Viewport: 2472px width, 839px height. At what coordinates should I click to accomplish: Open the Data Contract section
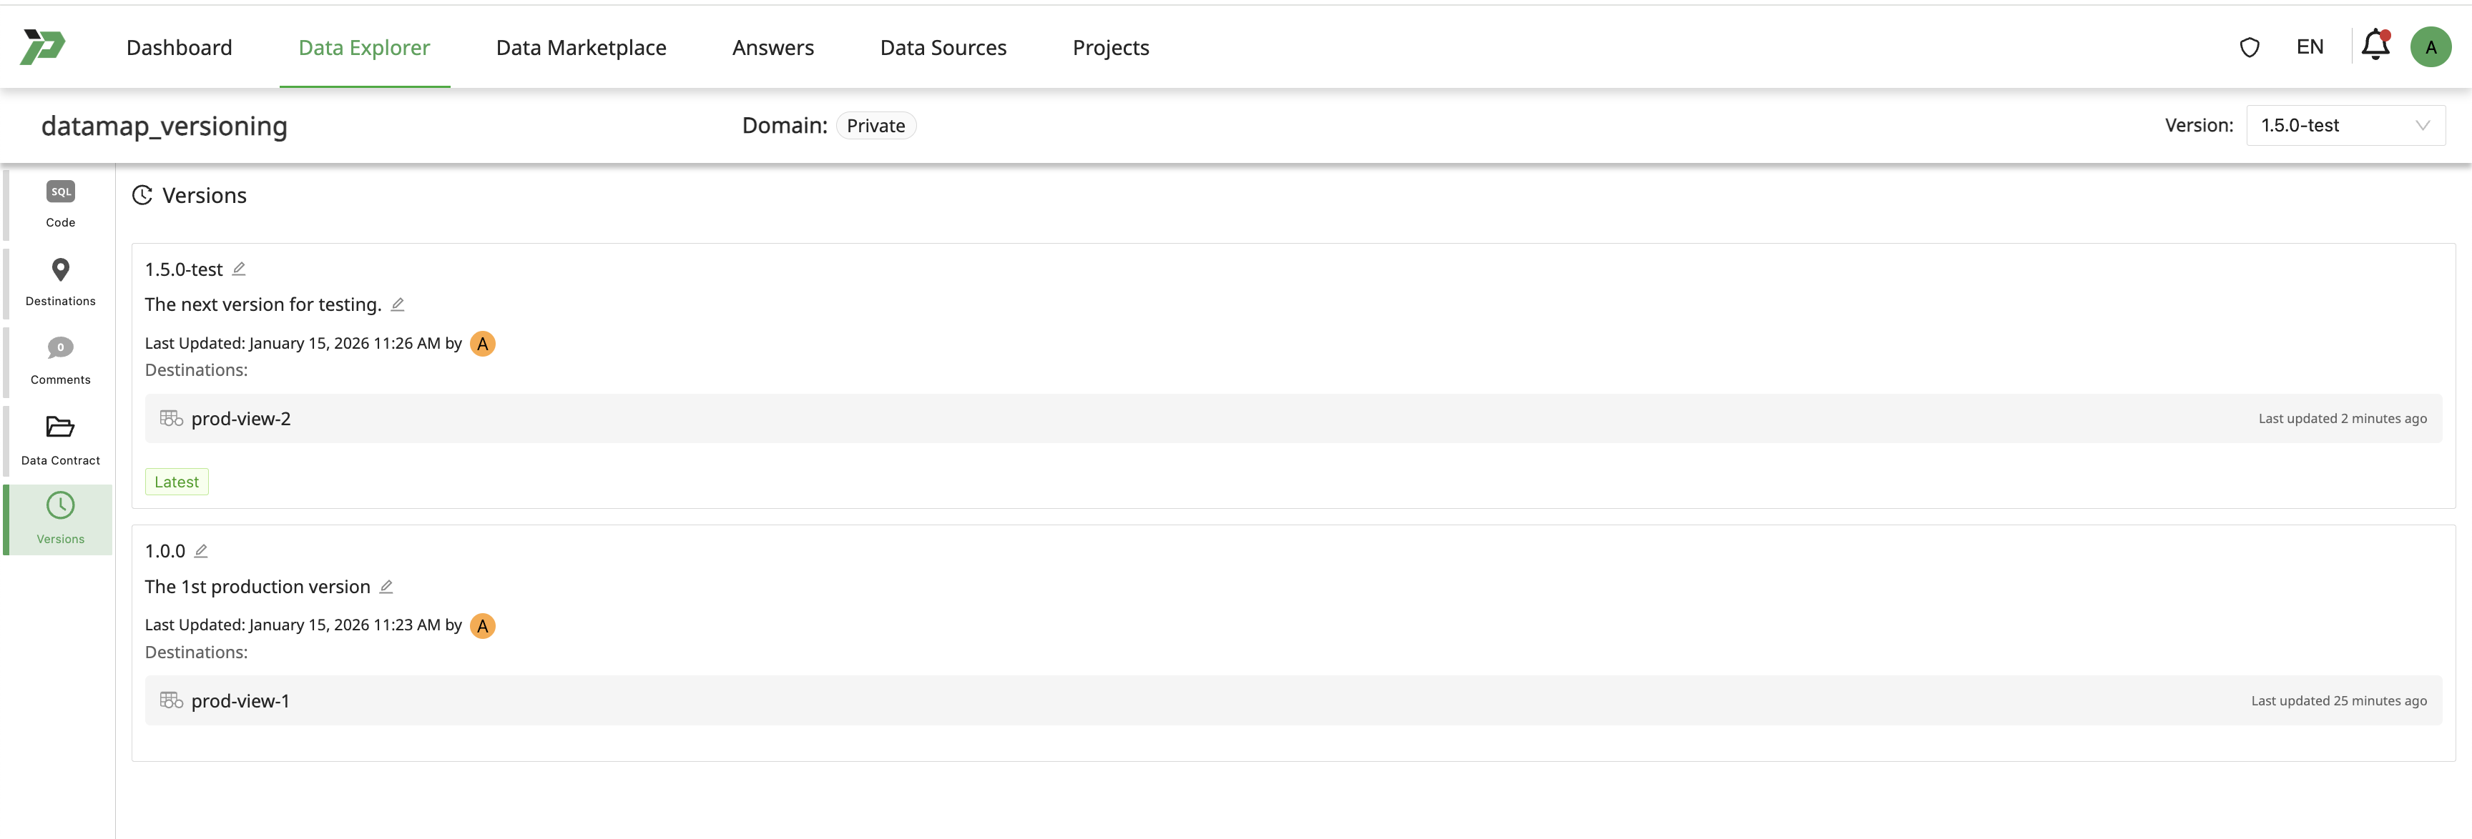pyautogui.click(x=59, y=440)
